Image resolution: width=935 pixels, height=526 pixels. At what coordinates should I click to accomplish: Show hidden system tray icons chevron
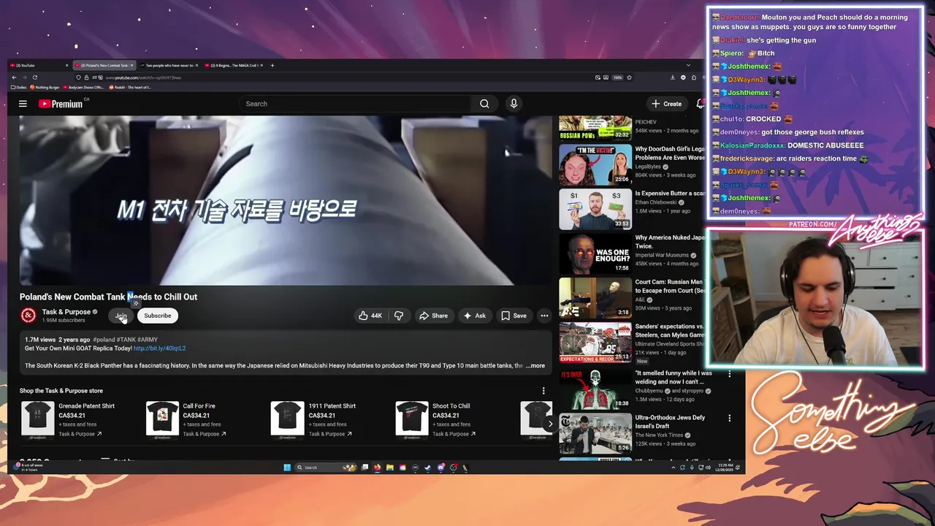coord(673,468)
